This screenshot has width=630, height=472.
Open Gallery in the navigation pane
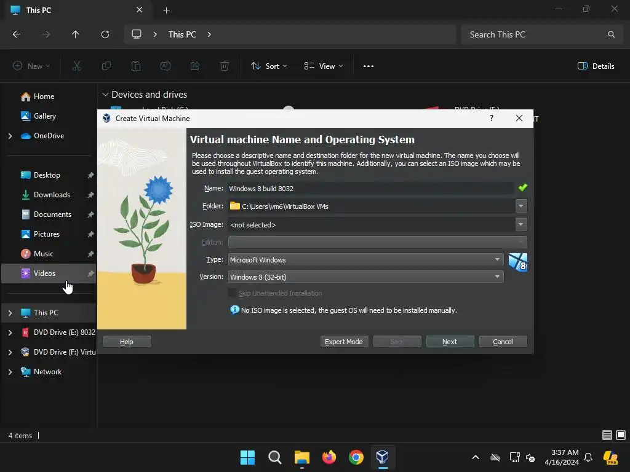tap(44, 116)
